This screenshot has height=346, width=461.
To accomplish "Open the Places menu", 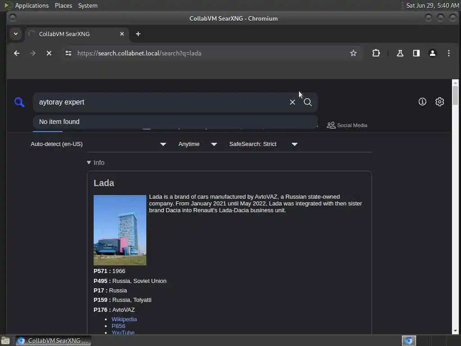I will pos(63,5).
